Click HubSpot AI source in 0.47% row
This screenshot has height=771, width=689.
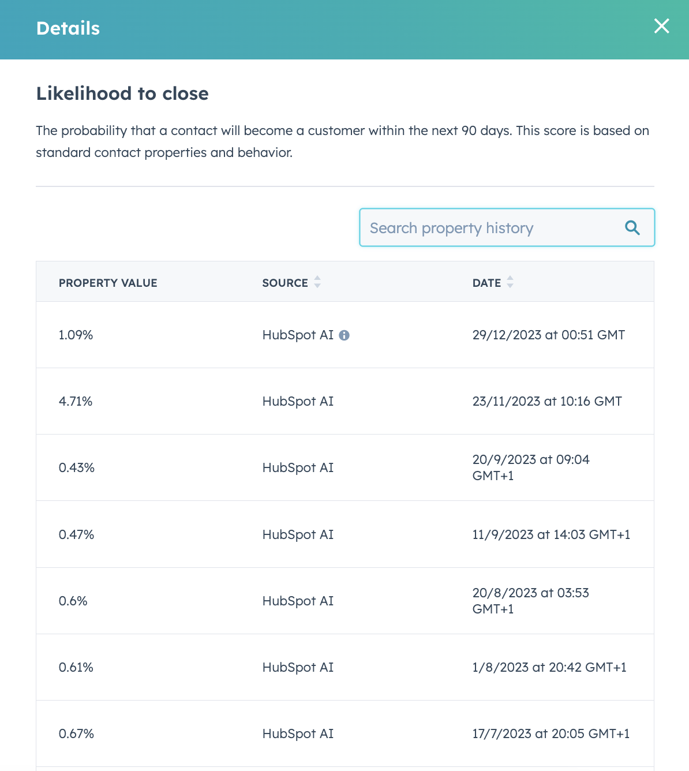(x=298, y=534)
